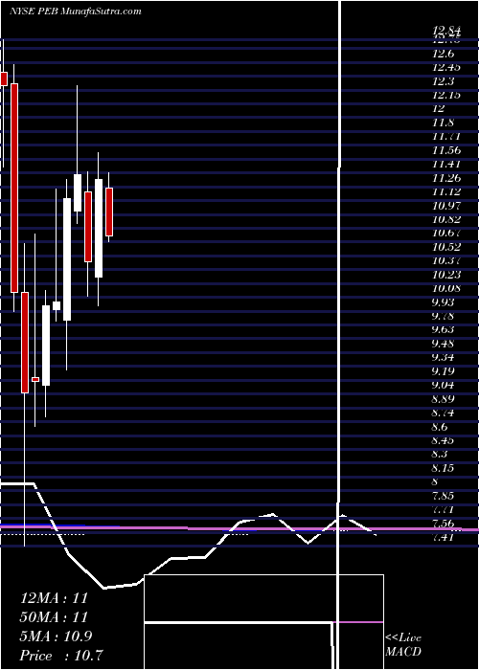Select the 11.71 price level label
This screenshot has width=479, height=670.
click(x=446, y=136)
